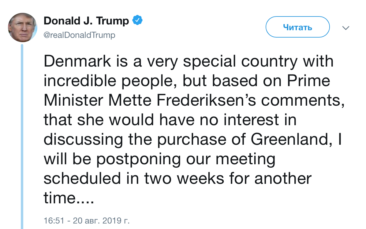366x229 pixels.
Task: Follow the account via the Читать button
Action: (297, 27)
